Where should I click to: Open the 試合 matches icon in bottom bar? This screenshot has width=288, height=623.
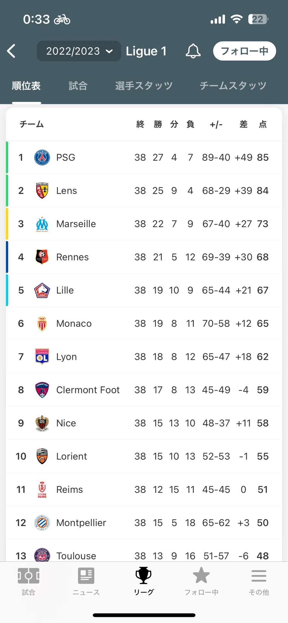tap(29, 581)
